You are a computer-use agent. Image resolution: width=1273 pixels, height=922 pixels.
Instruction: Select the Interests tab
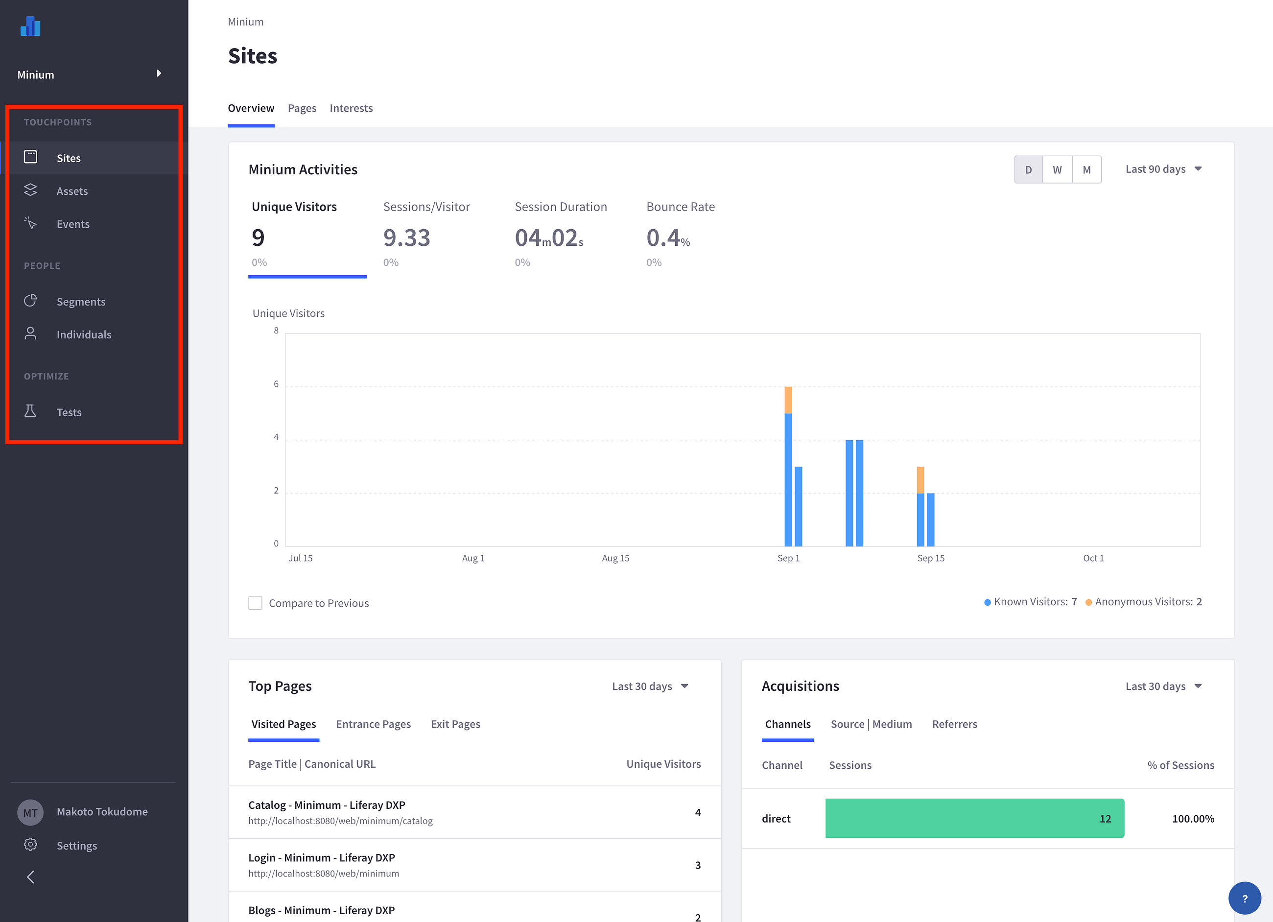coord(351,108)
